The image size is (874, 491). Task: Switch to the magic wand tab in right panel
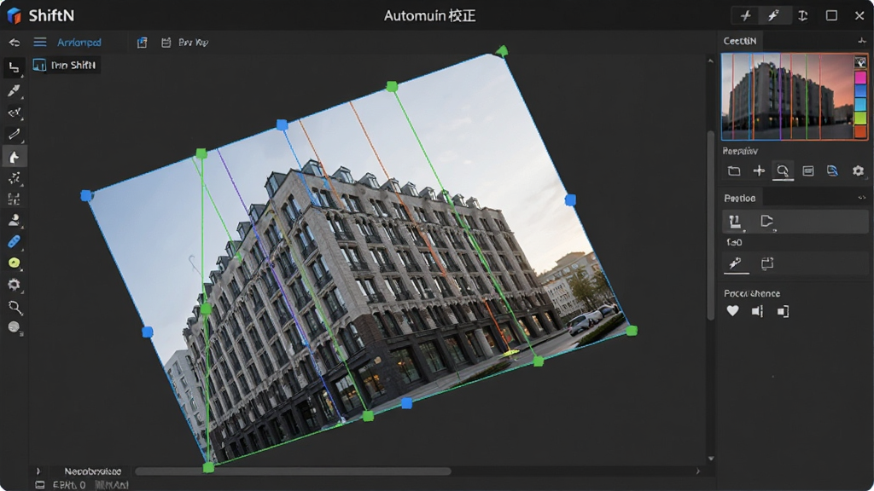pyautogui.click(x=736, y=263)
